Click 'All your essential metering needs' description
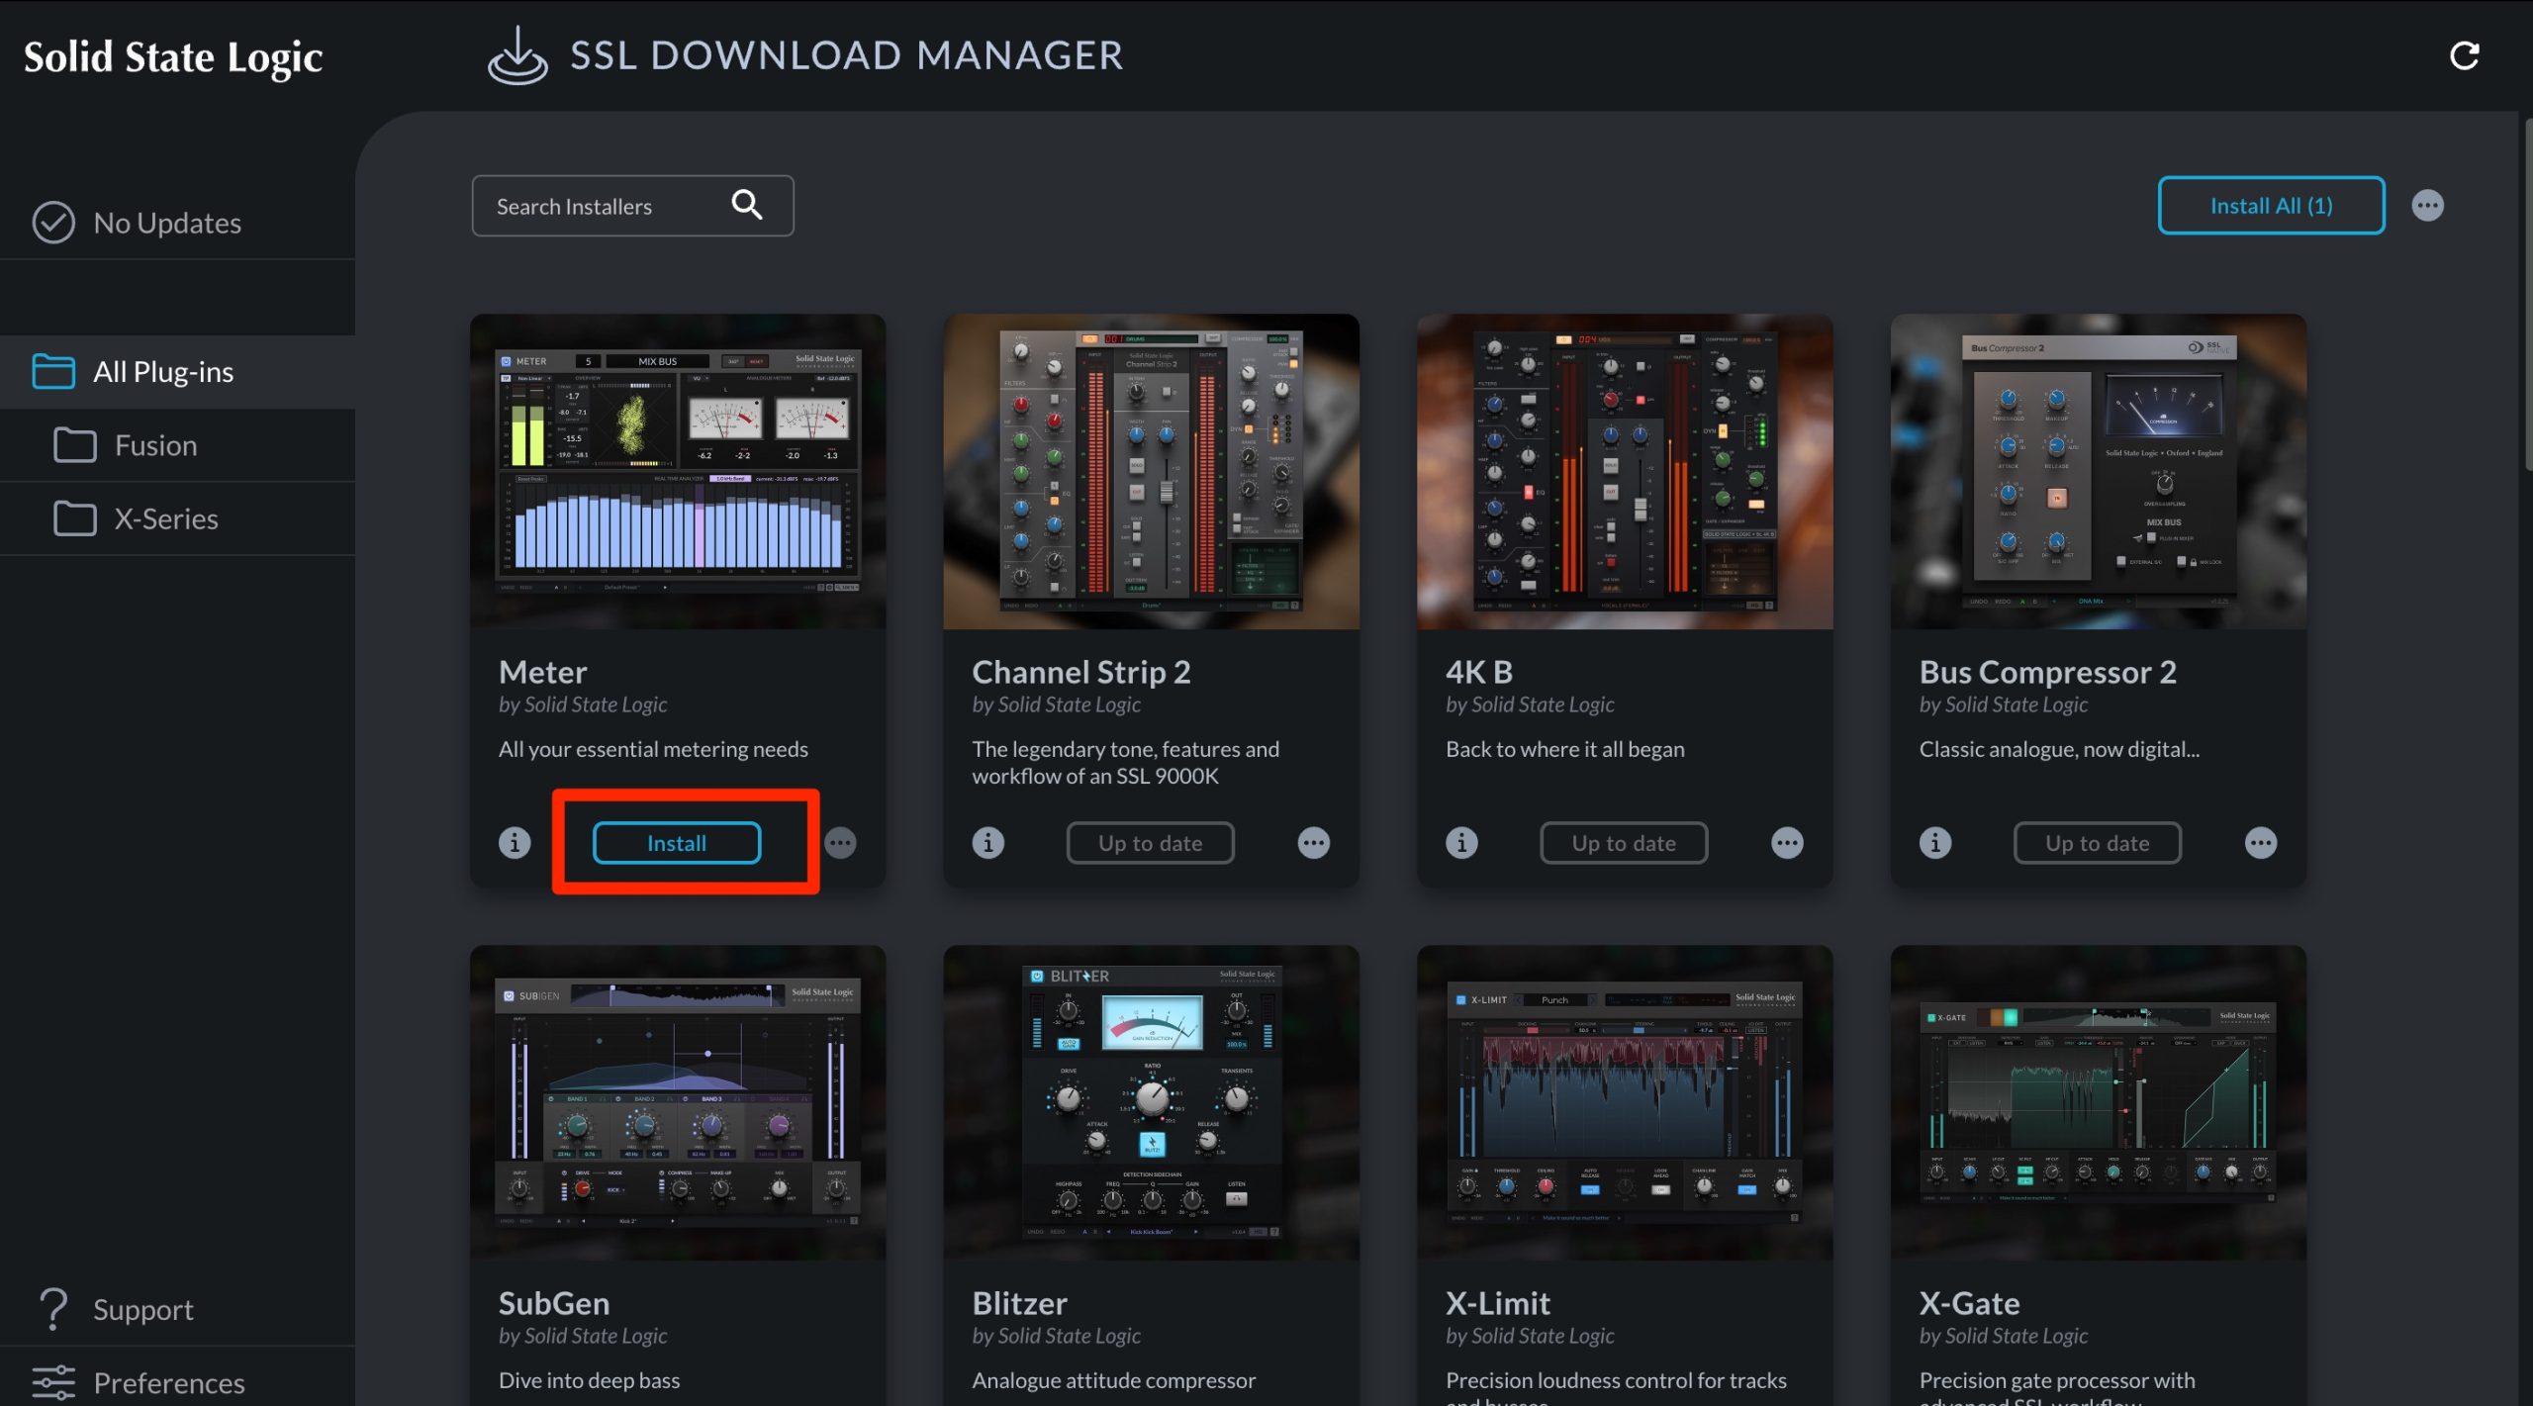Screen dimensions: 2533x1406 pos(653,749)
